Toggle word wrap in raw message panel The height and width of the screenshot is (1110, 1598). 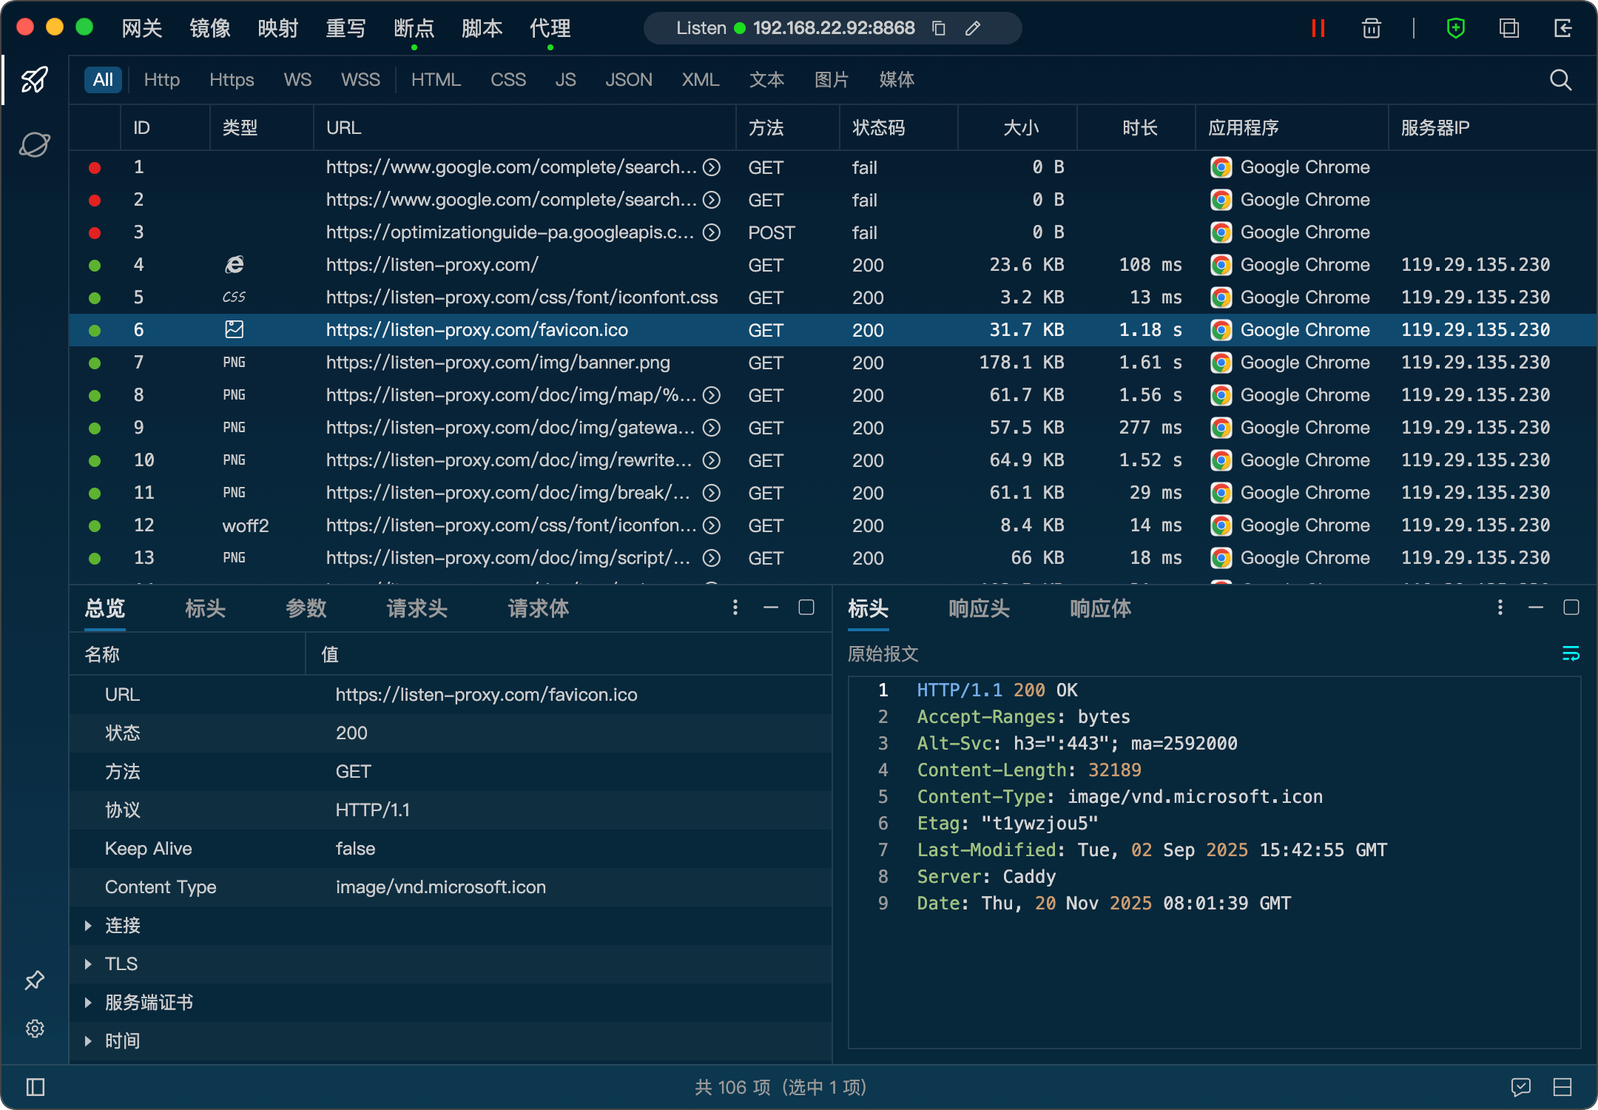(x=1570, y=653)
